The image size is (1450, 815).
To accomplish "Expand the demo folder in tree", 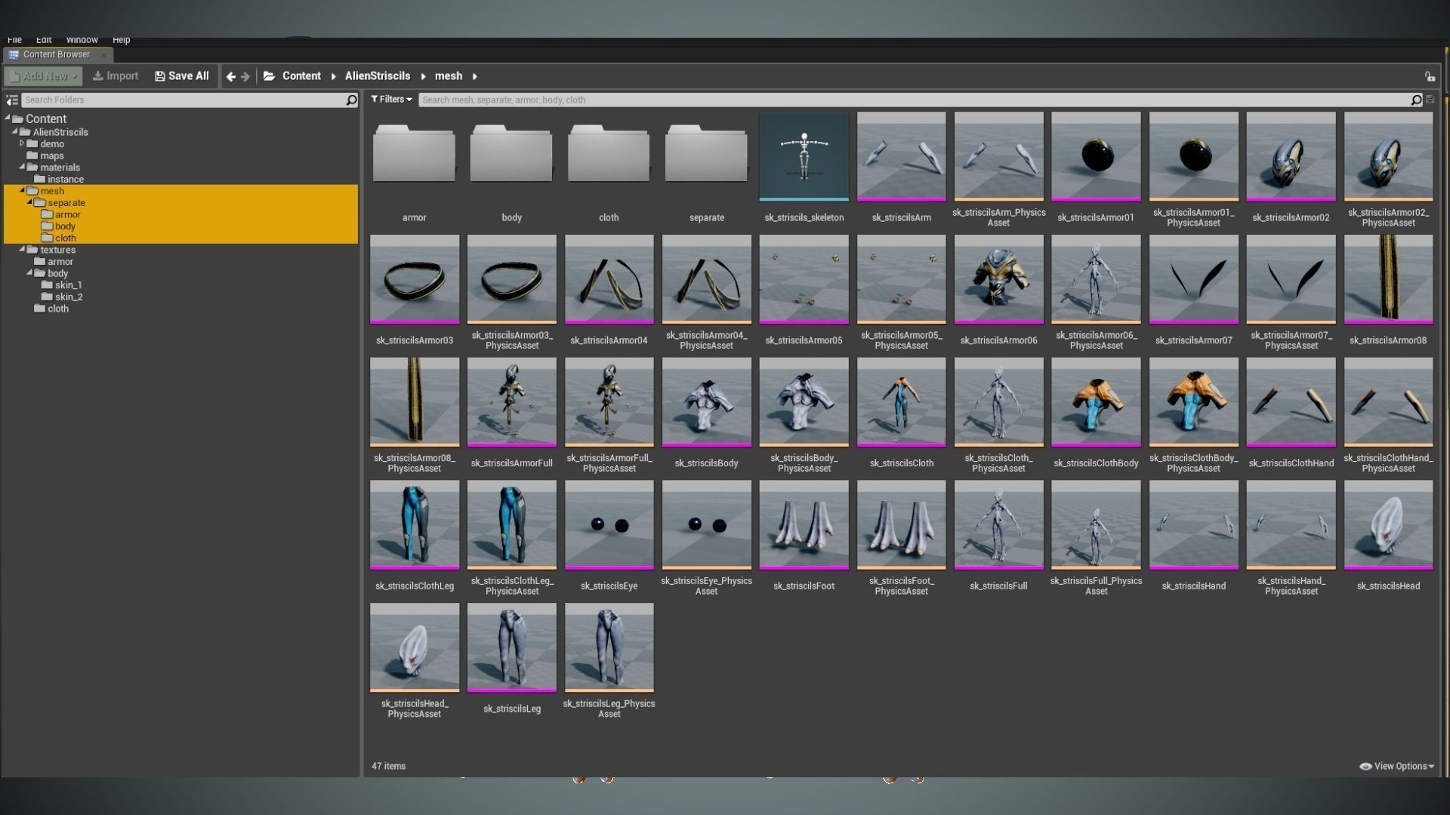I will 22,143.
